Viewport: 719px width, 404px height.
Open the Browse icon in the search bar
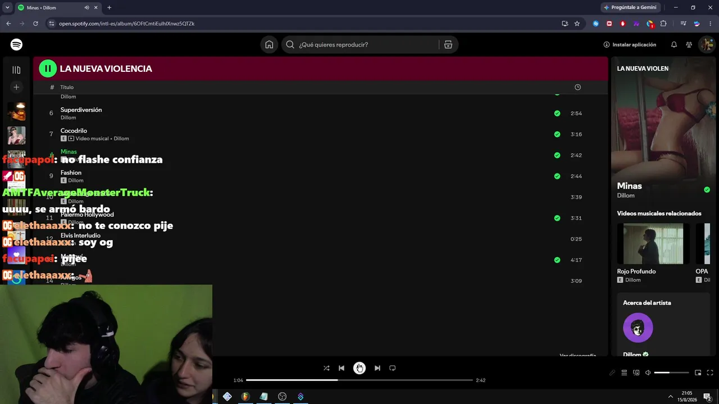pyautogui.click(x=448, y=44)
